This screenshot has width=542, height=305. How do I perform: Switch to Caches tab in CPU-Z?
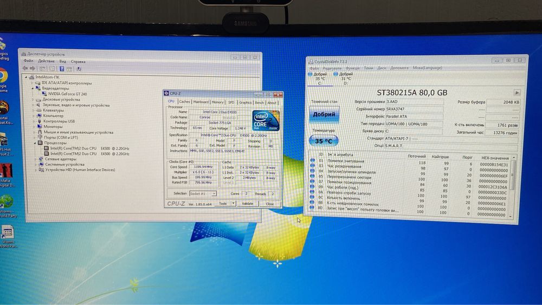click(x=184, y=101)
